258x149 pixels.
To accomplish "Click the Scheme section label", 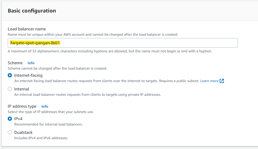I will click(15, 63).
